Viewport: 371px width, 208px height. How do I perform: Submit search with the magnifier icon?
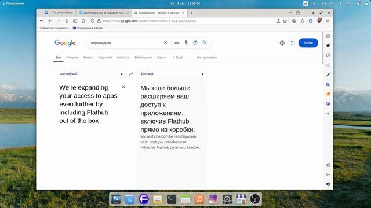[205, 43]
